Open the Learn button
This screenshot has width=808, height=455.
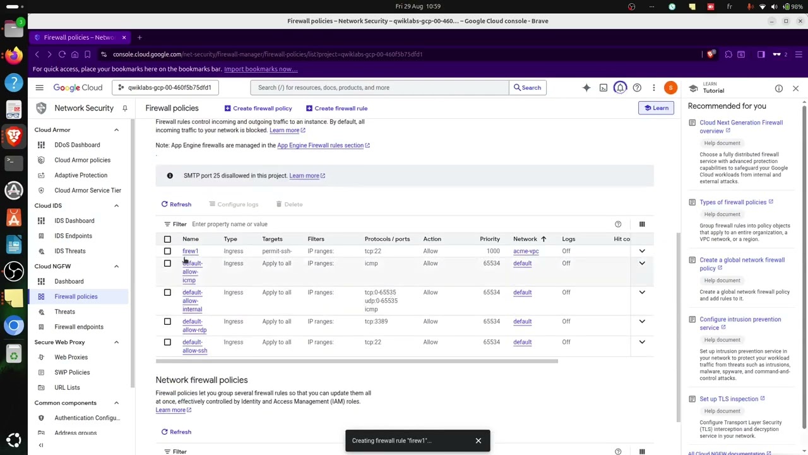656,109
